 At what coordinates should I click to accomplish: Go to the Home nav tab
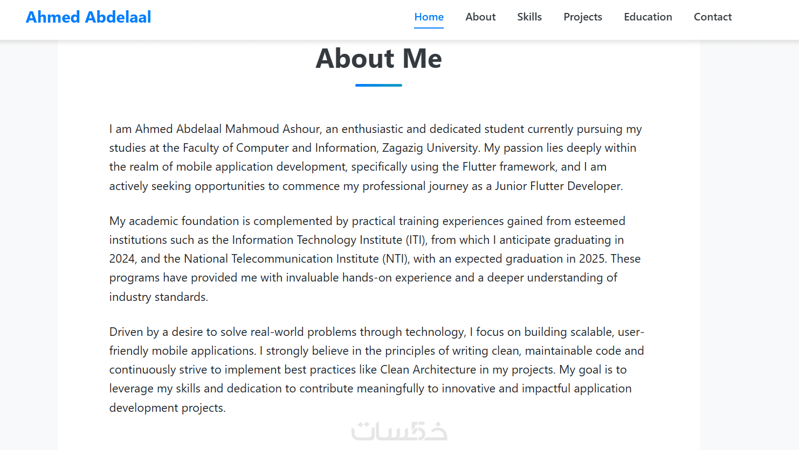(429, 17)
